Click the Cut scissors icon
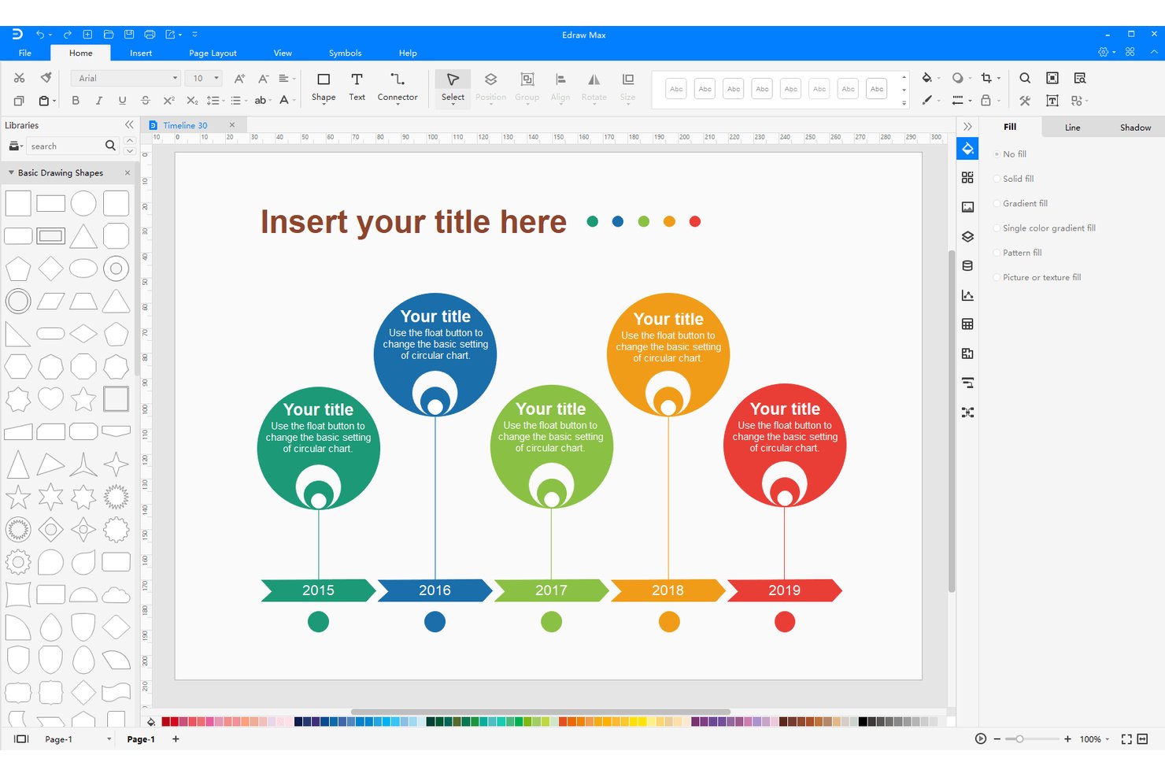This screenshot has height=777, width=1165. point(20,78)
